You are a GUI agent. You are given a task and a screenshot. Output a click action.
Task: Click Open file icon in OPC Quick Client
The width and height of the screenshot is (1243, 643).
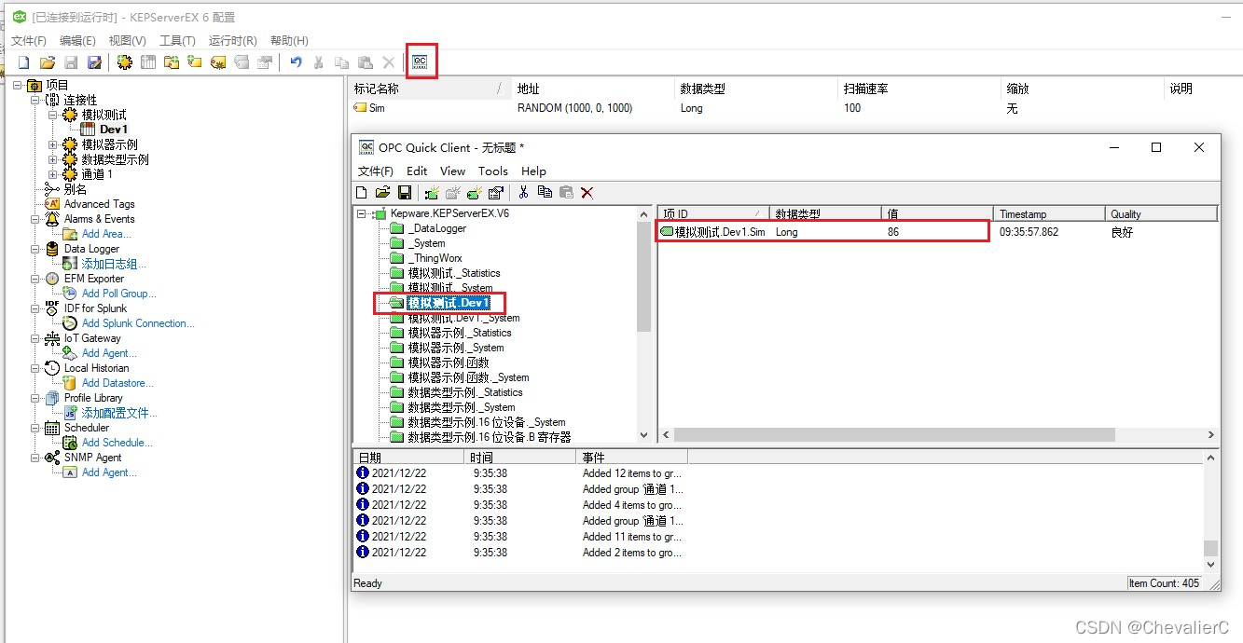coord(382,193)
